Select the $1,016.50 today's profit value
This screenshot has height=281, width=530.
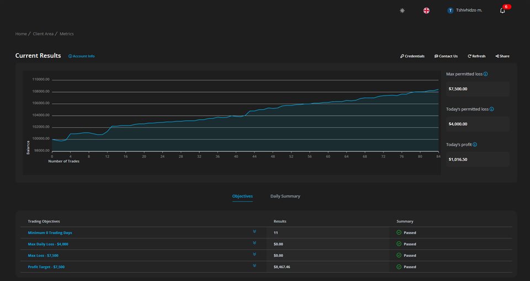(458, 160)
